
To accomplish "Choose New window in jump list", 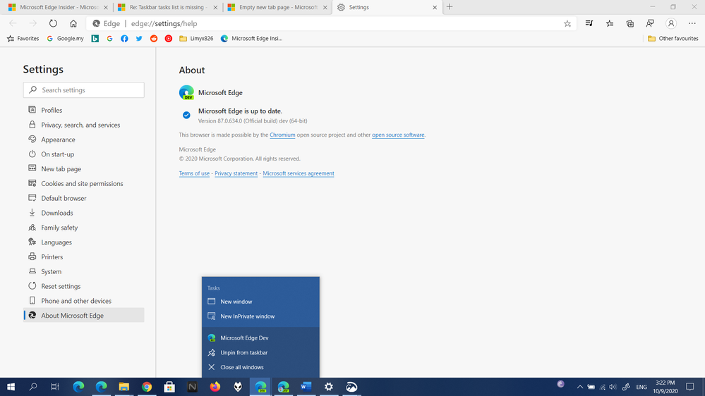I will (261, 302).
